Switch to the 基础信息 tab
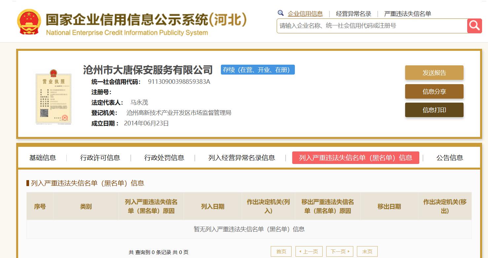488x258 pixels. (43, 158)
